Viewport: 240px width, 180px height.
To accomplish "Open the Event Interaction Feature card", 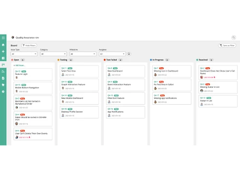I will 125,85.
